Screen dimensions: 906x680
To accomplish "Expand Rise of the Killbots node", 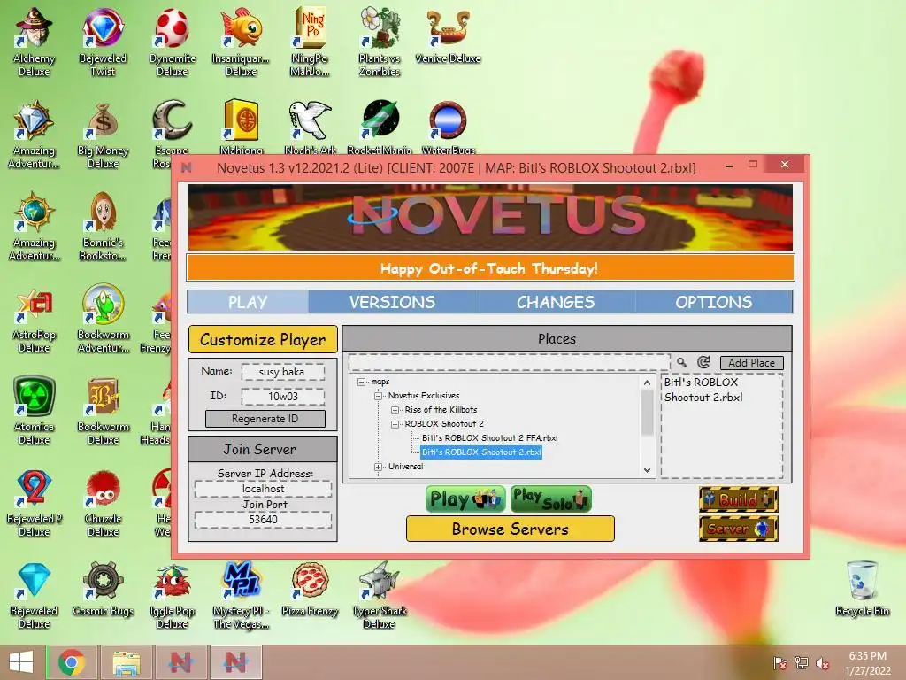I will [395, 410].
